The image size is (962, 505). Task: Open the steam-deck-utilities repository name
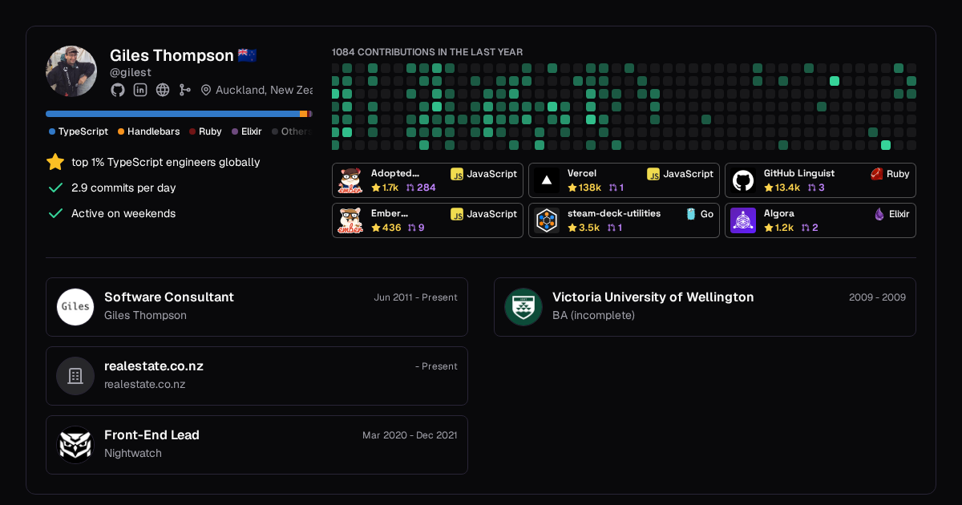(614, 213)
